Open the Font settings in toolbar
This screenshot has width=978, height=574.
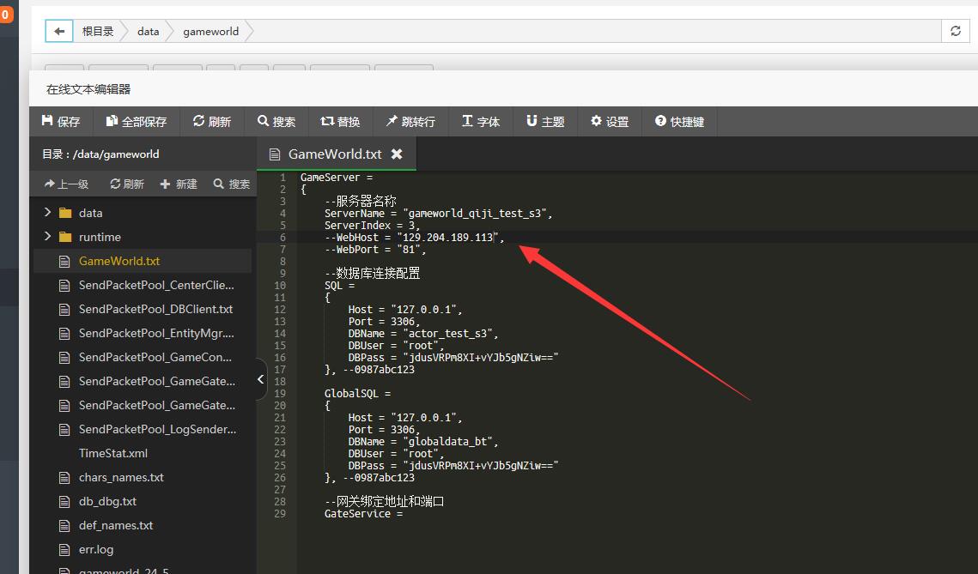(480, 122)
